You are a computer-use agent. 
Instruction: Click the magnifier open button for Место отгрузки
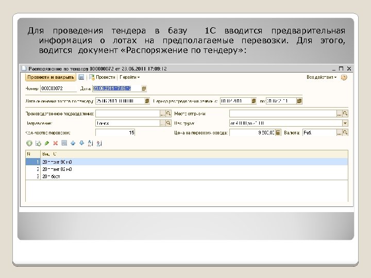tap(345, 114)
